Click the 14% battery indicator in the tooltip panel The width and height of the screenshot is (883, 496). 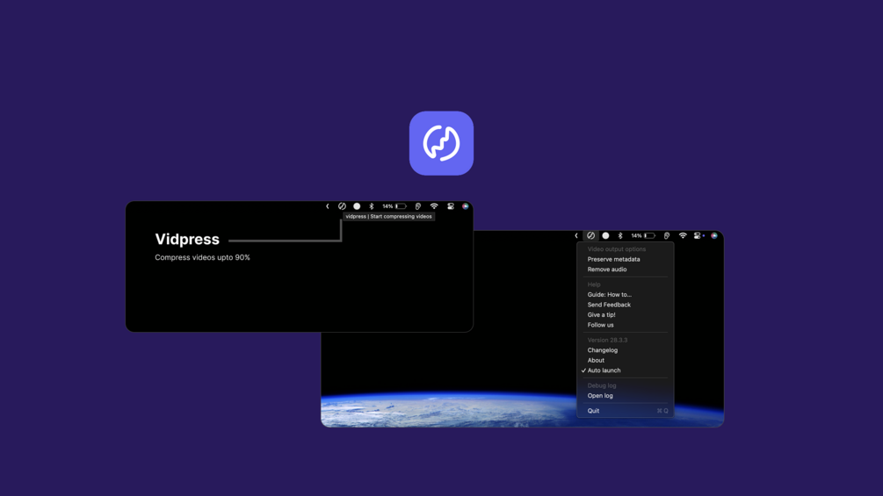click(394, 206)
